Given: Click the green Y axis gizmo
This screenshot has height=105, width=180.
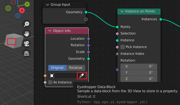Looking at the screenshot, I should (27, 4).
